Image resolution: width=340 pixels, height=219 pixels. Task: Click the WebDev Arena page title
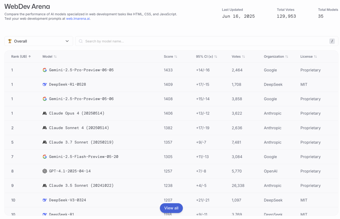click(27, 7)
